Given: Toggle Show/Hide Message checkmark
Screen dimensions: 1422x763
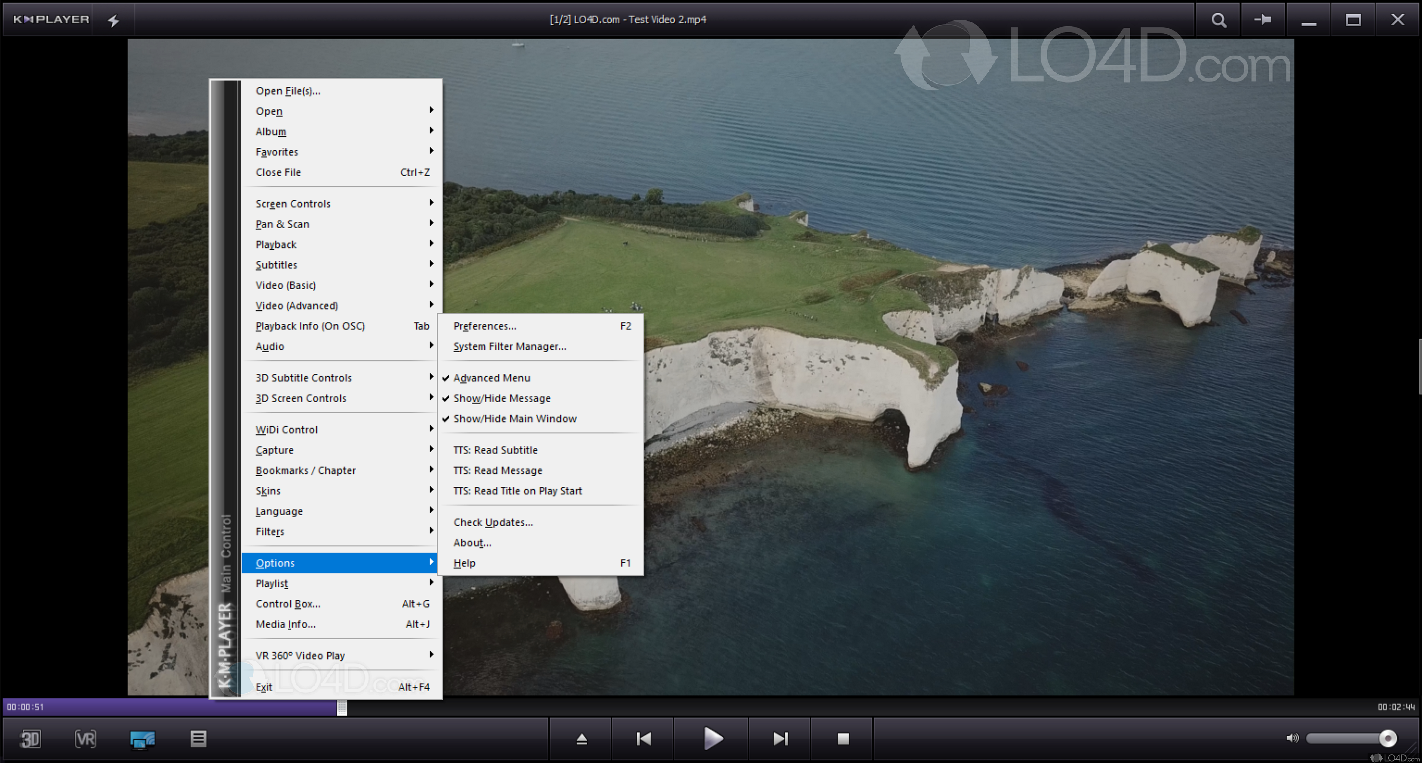Looking at the screenshot, I should pyautogui.click(x=501, y=398).
